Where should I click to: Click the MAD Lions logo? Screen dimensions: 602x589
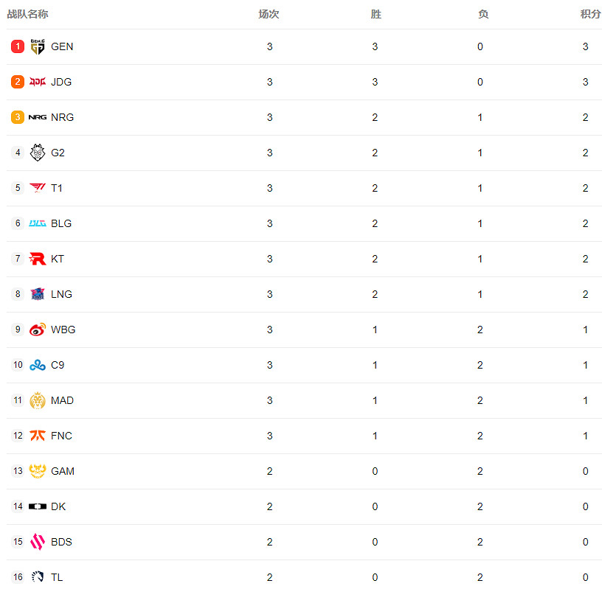coord(38,400)
